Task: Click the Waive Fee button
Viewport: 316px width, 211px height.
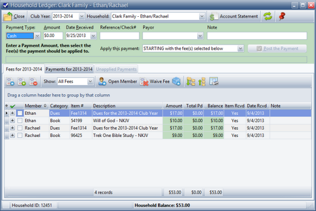Action: (155, 82)
